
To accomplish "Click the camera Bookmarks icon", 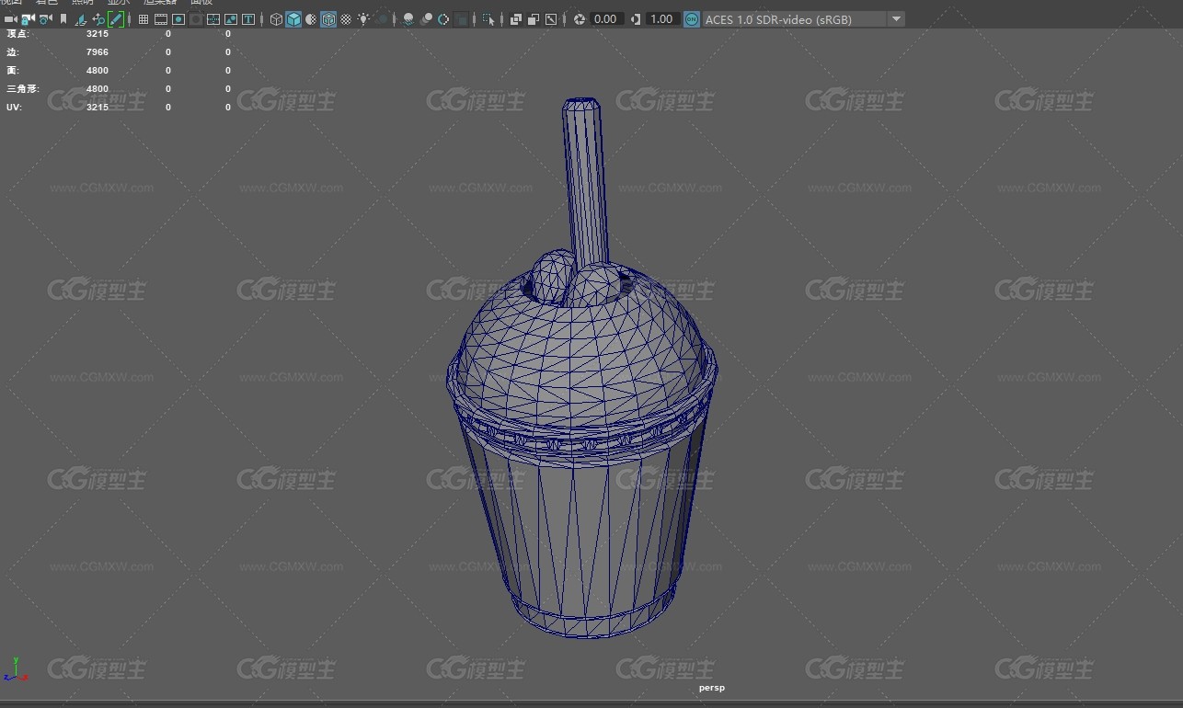I will (x=63, y=18).
